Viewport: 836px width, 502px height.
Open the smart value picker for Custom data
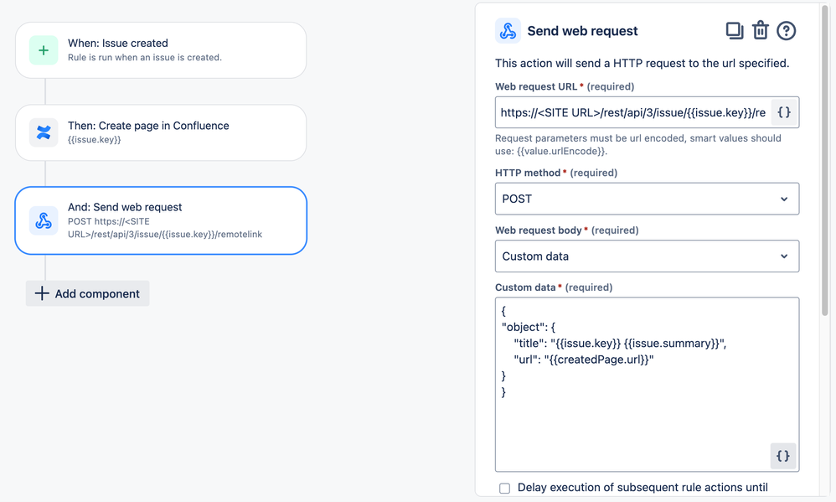pyautogui.click(x=782, y=456)
